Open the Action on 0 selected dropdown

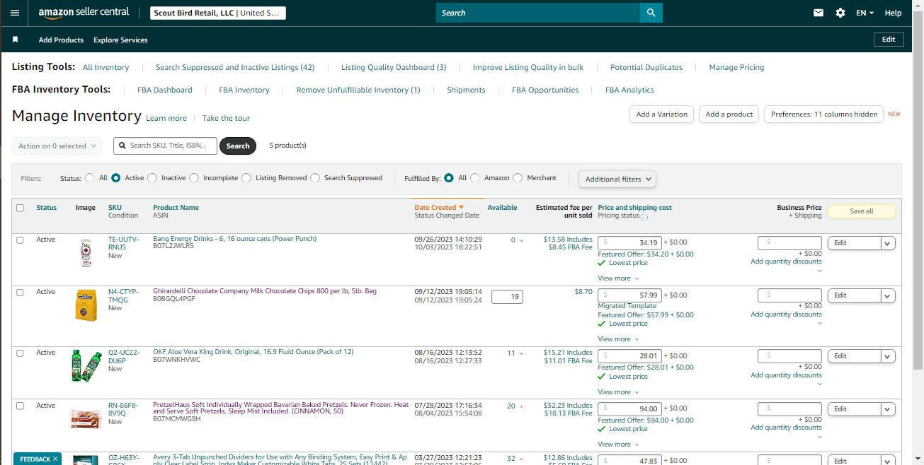(x=57, y=146)
